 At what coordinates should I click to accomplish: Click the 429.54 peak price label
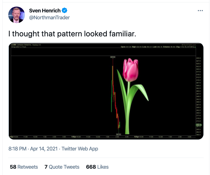112,57
